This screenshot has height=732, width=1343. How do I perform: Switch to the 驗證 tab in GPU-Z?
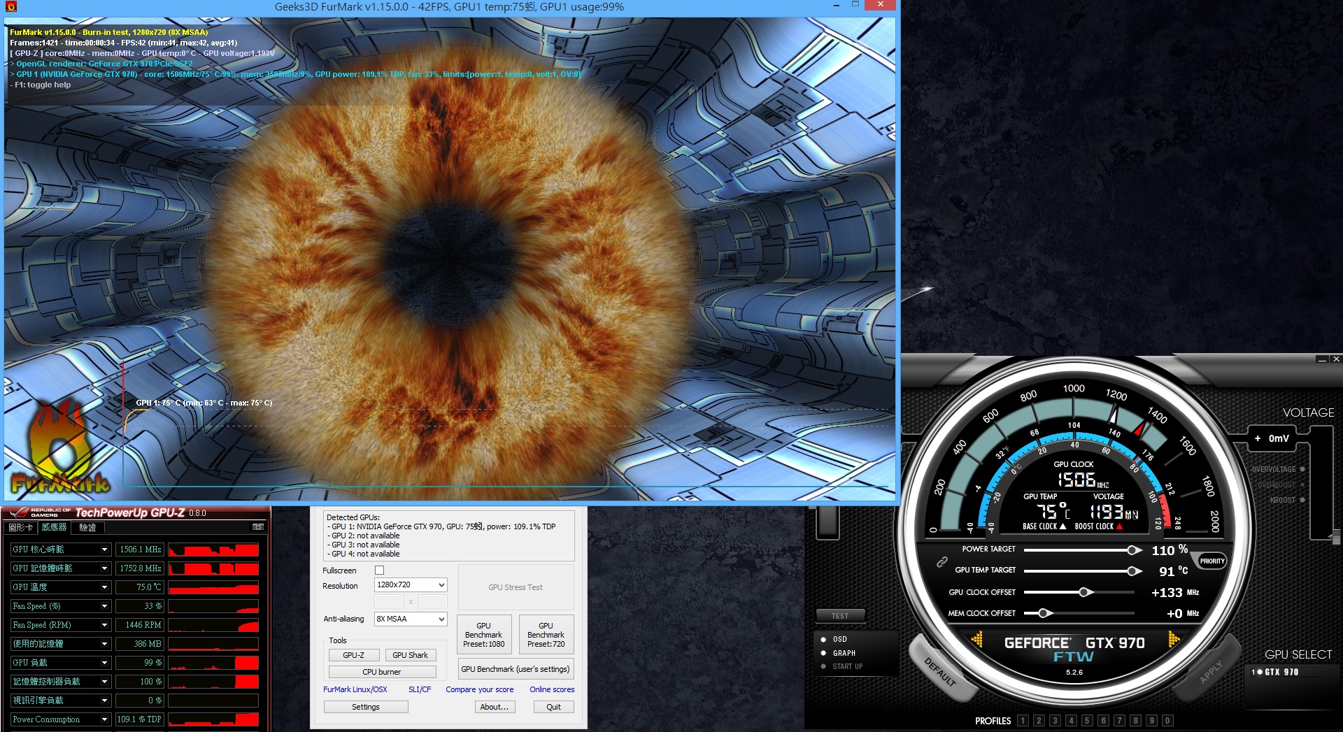pyautogui.click(x=87, y=527)
